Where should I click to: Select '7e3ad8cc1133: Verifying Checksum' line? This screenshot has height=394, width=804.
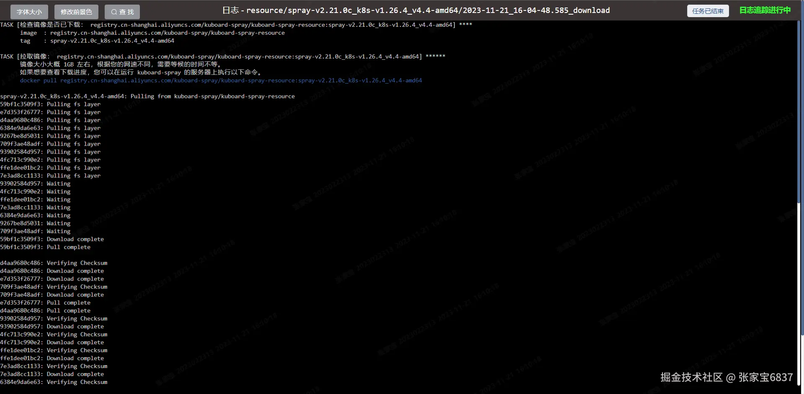(54, 366)
